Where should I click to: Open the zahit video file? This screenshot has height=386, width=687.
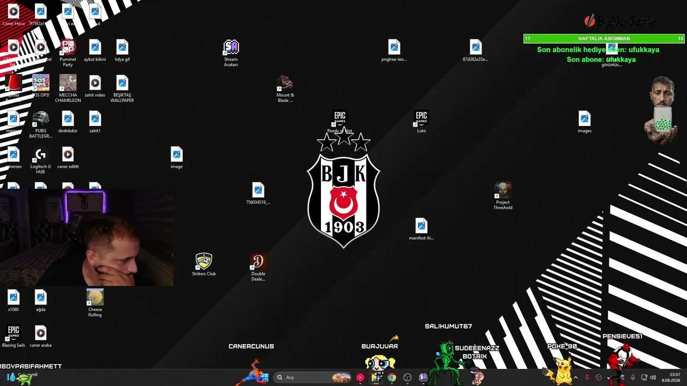coord(95,86)
